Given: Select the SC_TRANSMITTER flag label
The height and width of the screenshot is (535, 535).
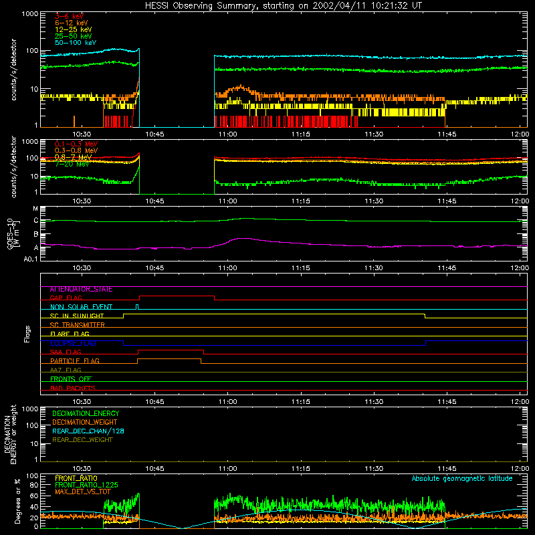Looking at the screenshot, I should pos(77,324).
